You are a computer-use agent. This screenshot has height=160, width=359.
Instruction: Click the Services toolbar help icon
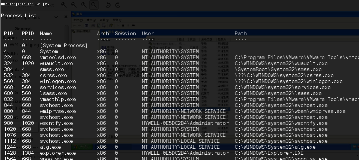click(x=111, y=25)
